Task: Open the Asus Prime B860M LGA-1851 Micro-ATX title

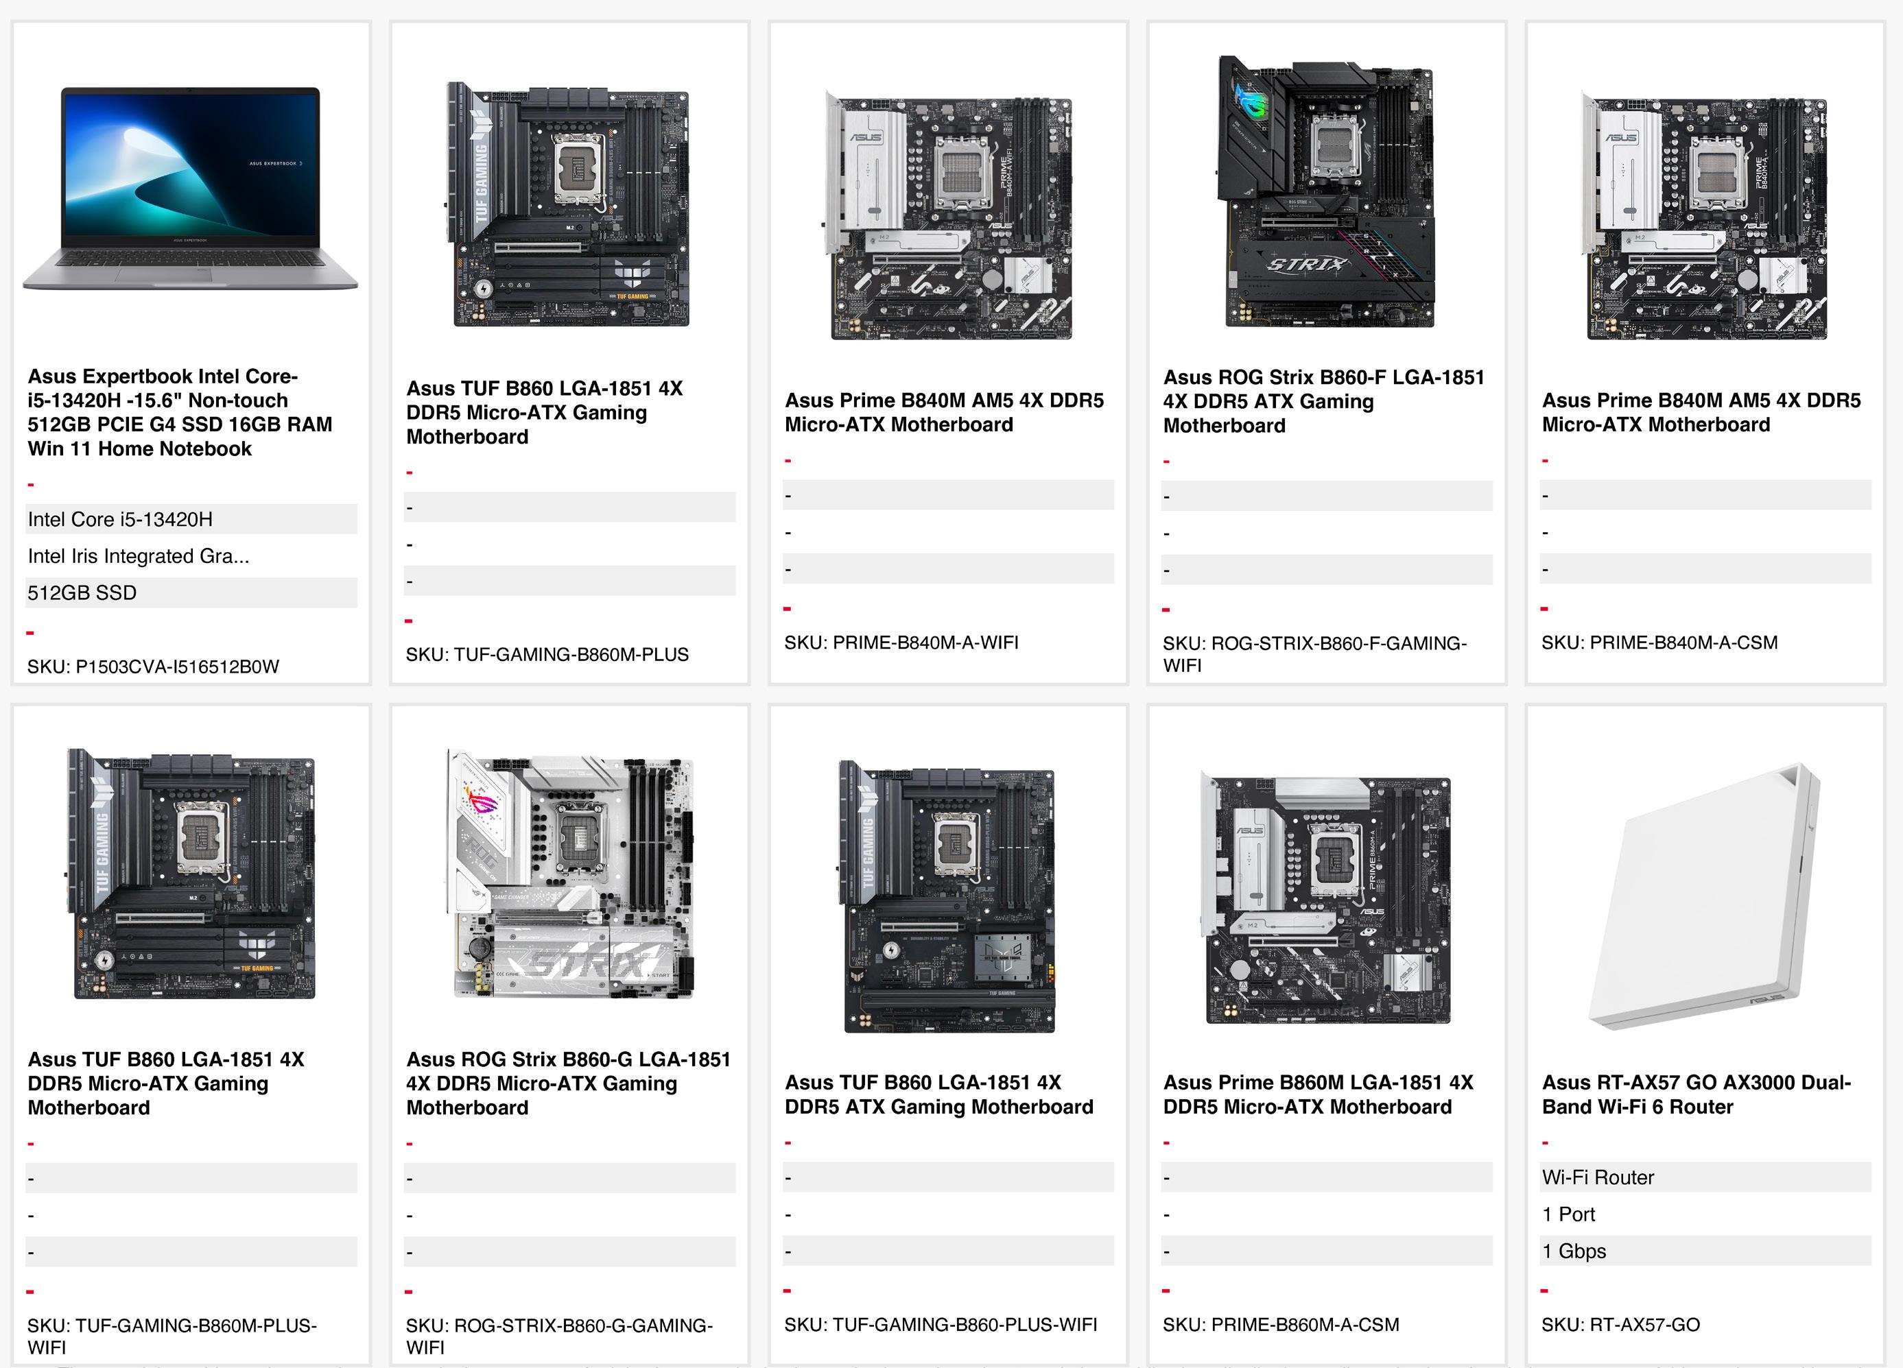Action: tap(1317, 1094)
